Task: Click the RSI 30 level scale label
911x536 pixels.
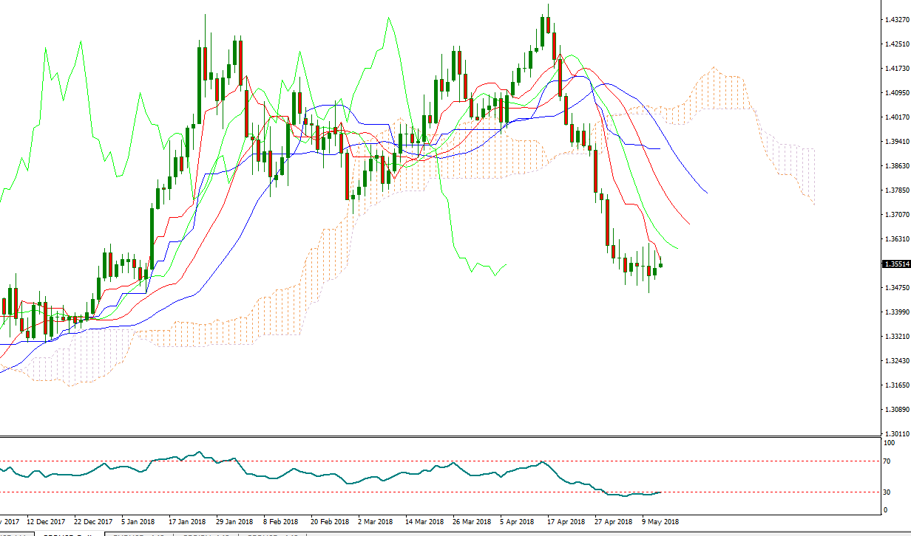Action: (x=888, y=492)
